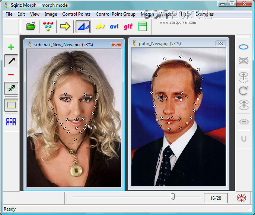Image resolution: width=255 pixels, height=215 pixels.
Task: Click the yellow right arrow icon
Action: pos(65,26)
